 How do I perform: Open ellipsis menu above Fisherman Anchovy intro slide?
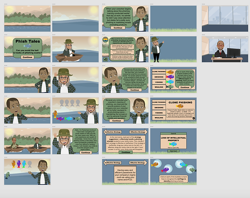[54, 127]
